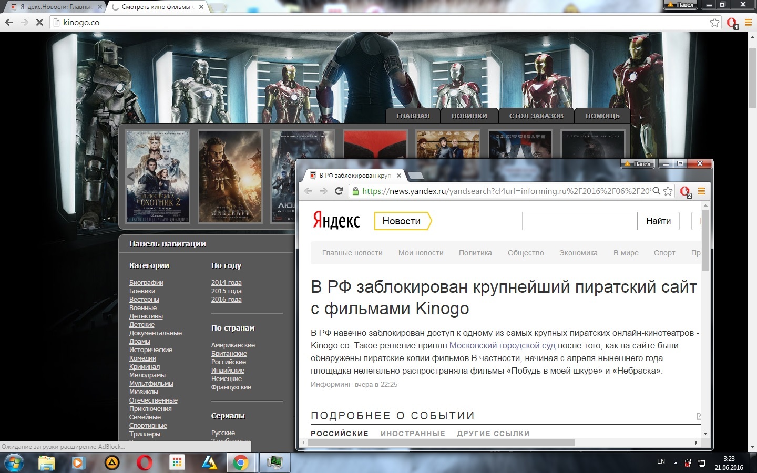This screenshot has width=757, height=473.
Task: Open AIMP player from the taskbar
Action: pos(111,463)
